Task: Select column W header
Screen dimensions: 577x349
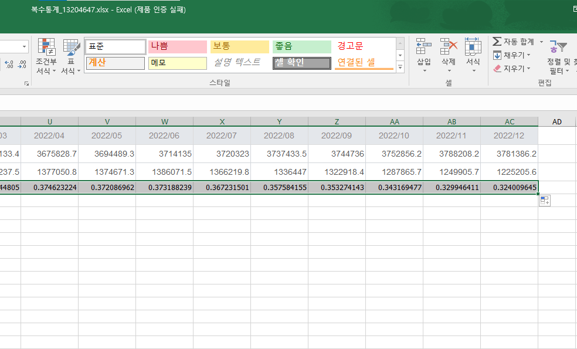Action: 165,121
